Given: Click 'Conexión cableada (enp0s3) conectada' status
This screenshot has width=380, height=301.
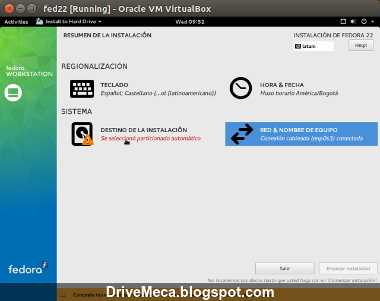Looking at the screenshot, I should pyautogui.click(x=311, y=138).
